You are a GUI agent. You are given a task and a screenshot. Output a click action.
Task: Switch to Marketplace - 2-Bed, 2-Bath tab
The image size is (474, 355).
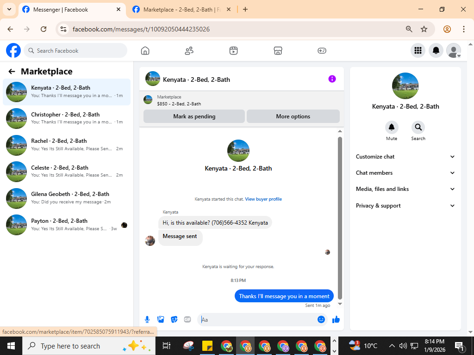coord(181,10)
